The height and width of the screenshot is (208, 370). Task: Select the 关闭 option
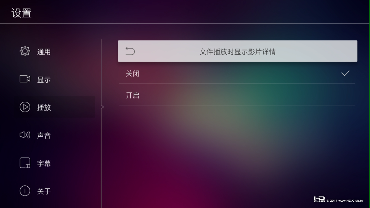pyautogui.click(x=237, y=73)
